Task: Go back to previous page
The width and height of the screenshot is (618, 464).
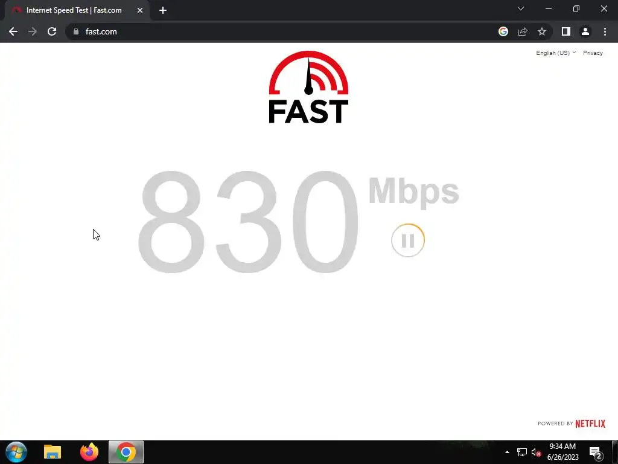Action: click(13, 31)
